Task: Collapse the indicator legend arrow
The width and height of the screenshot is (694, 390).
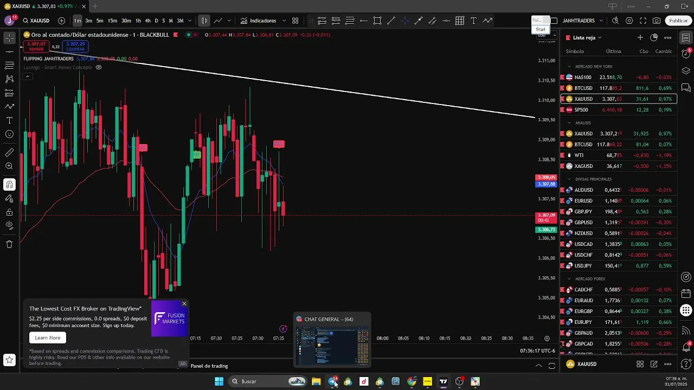Action: 27,76
